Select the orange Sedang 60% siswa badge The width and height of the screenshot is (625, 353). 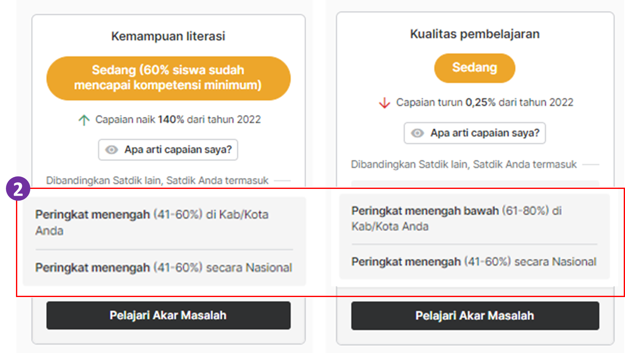tap(168, 78)
